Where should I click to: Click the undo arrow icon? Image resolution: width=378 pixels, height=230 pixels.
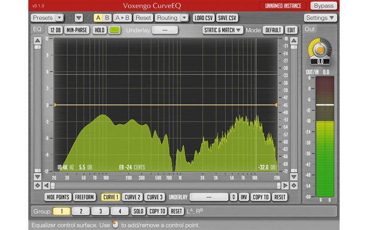[70, 18]
